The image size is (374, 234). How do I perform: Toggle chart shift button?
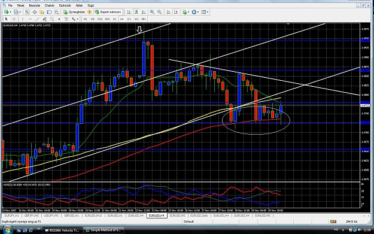pos(176,12)
